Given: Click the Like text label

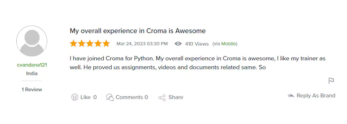Looking at the screenshot, I should pos(86,97).
